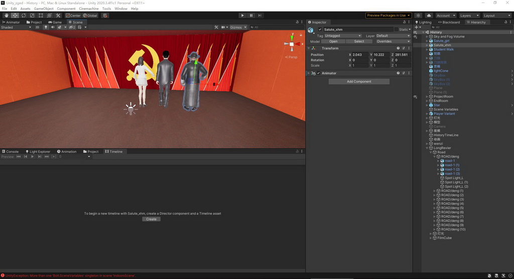Click the Pause button in the toolbar
This screenshot has width=514, height=279.
(x=251, y=16)
